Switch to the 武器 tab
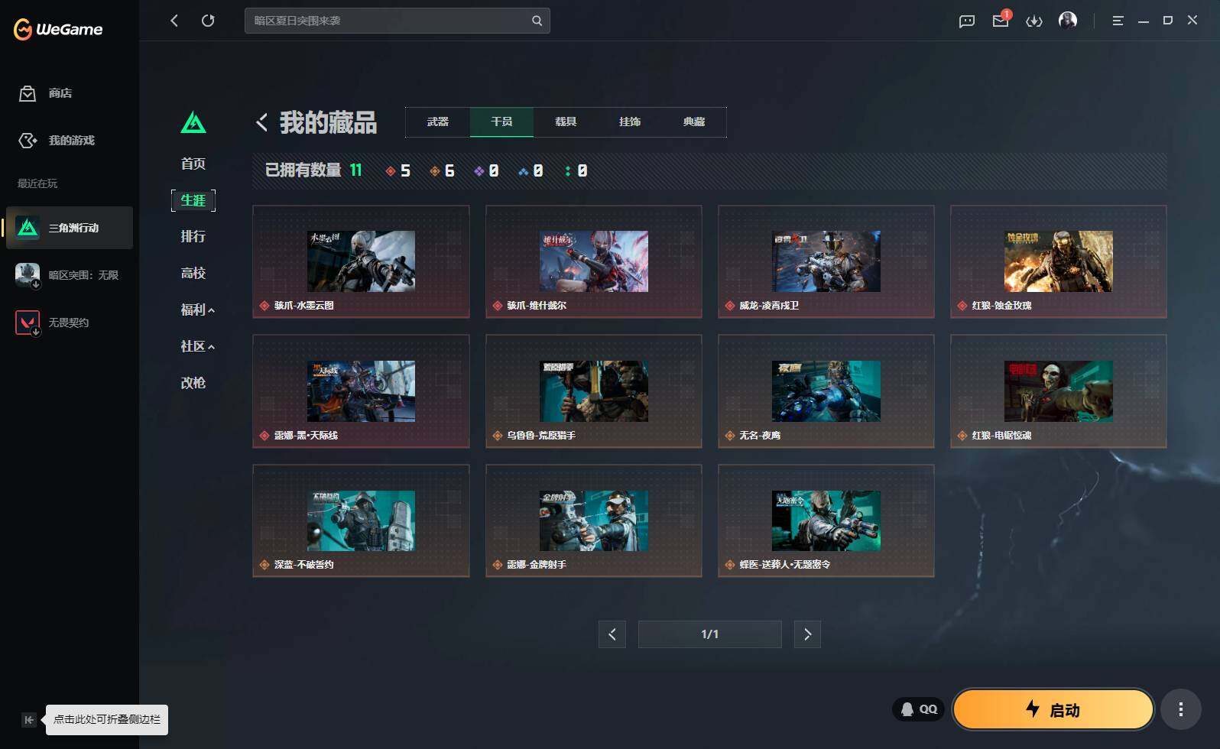Image resolution: width=1220 pixels, height=749 pixels. tap(438, 122)
